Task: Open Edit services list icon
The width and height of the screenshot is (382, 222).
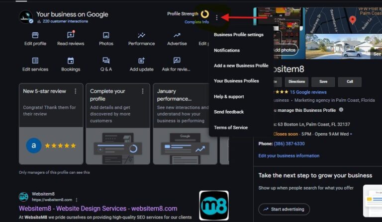Action: 35,61
